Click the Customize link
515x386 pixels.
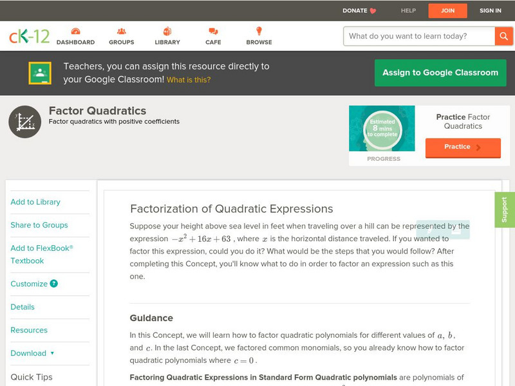click(x=29, y=284)
